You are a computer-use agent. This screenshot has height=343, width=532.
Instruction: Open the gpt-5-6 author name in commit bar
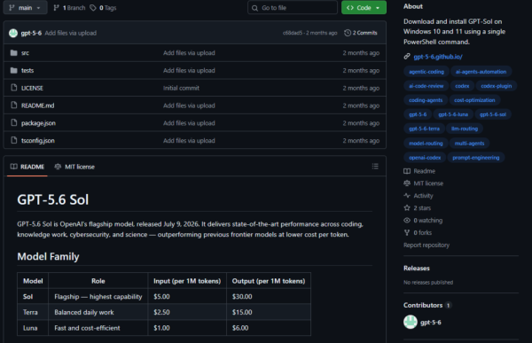(31, 33)
